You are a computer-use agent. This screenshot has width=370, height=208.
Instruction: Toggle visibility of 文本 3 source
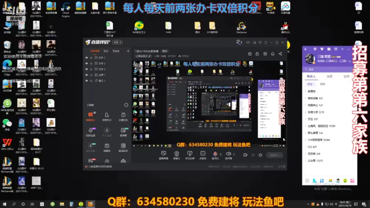(86, 69)
